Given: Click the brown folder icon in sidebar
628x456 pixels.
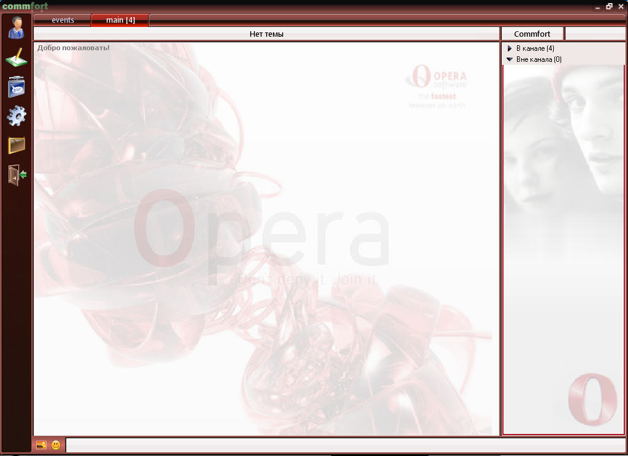Looking at the screenshot, I should (x=17, y=145).
